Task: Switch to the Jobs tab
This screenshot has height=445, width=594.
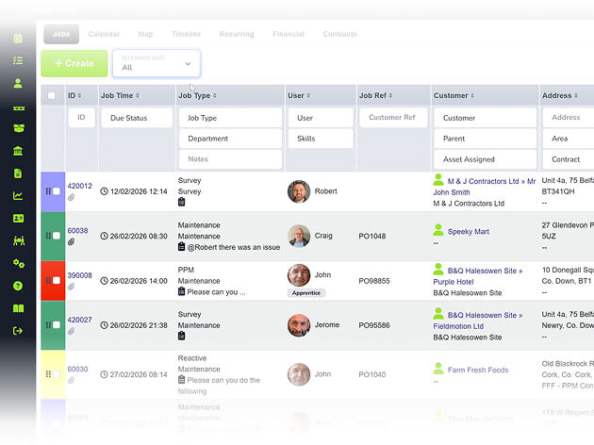Action: click(x=61, y=34)
